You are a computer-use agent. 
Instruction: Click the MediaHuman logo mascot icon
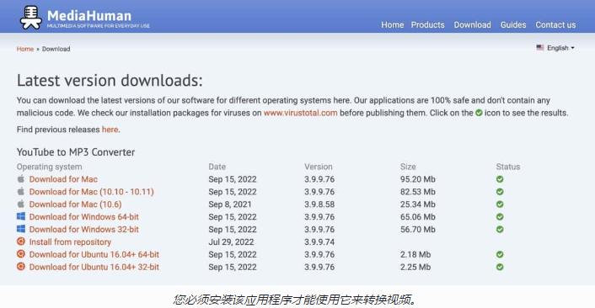coord(30,18)
